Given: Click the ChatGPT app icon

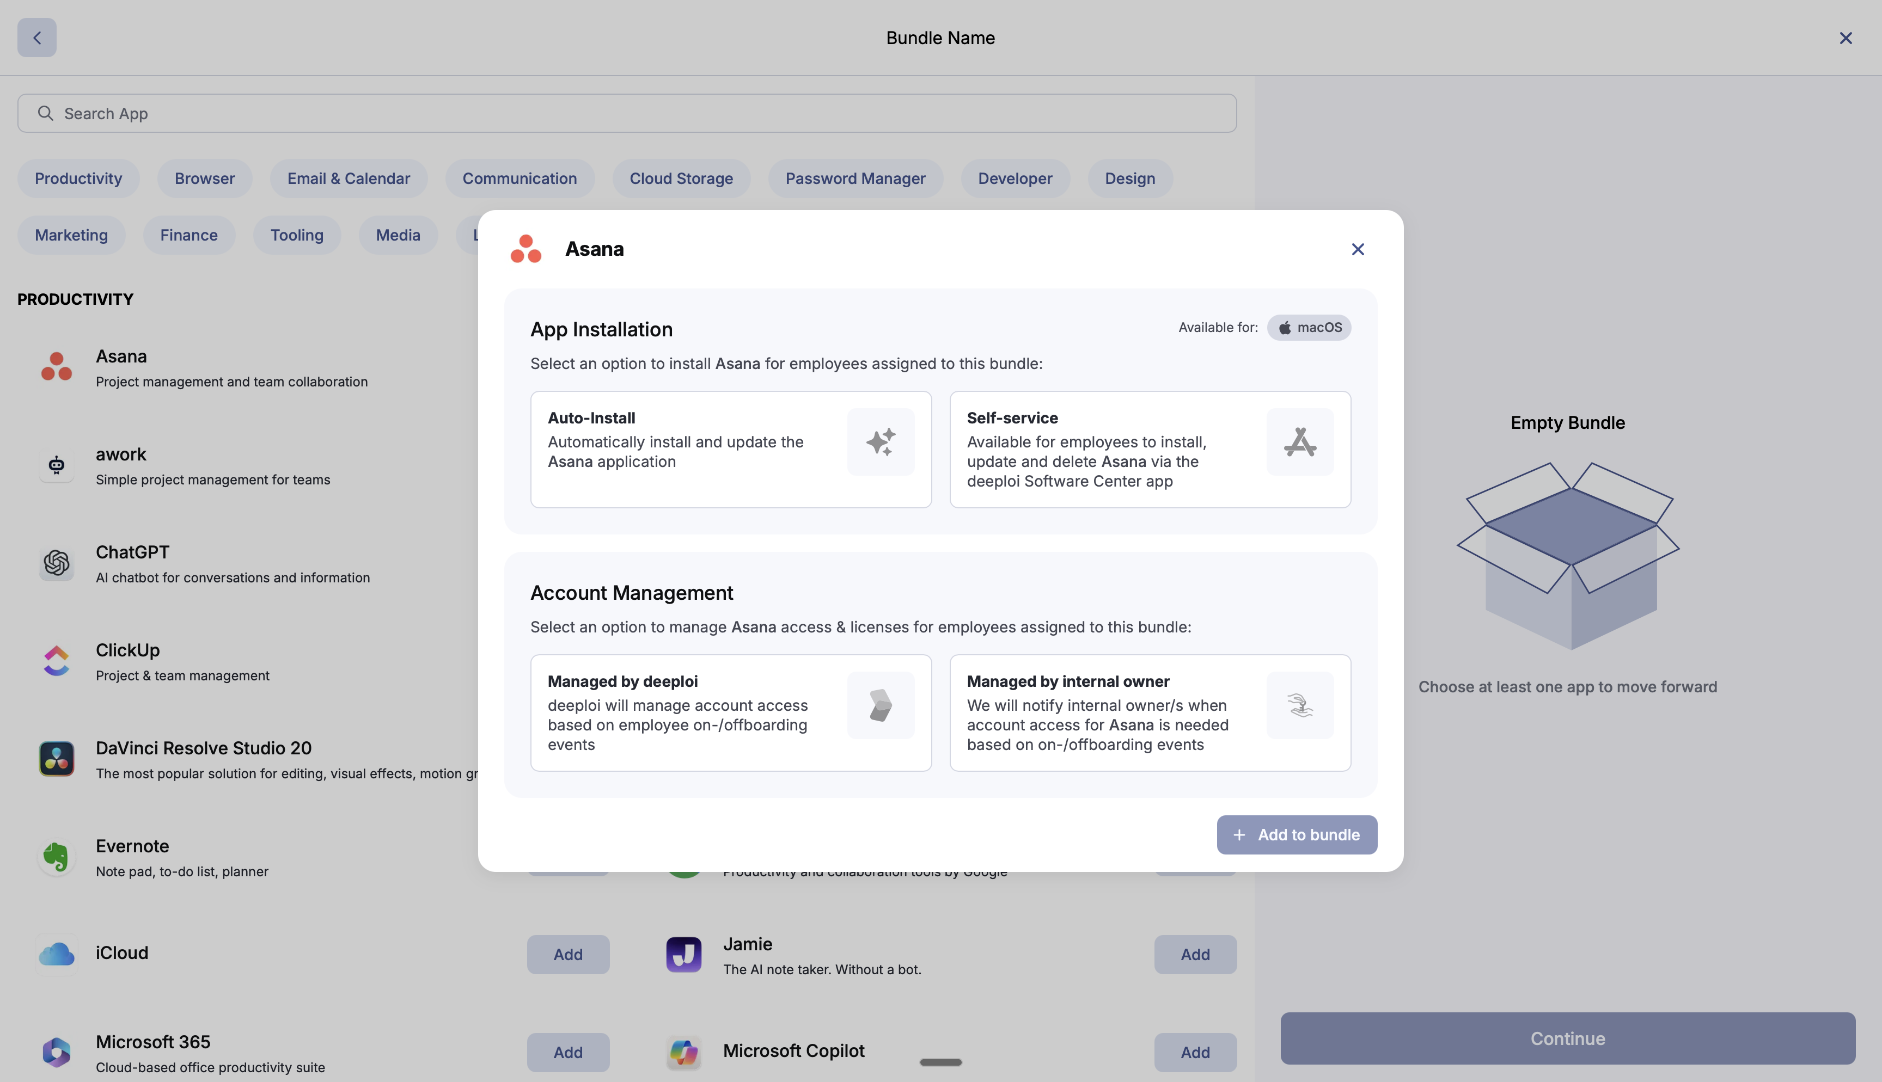Looking at the screenshot, I should tap(57, 563).
